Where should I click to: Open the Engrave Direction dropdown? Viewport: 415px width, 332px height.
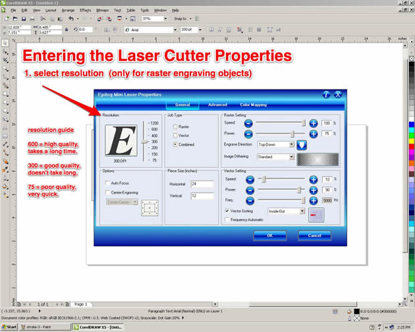[x=291, y=144]
